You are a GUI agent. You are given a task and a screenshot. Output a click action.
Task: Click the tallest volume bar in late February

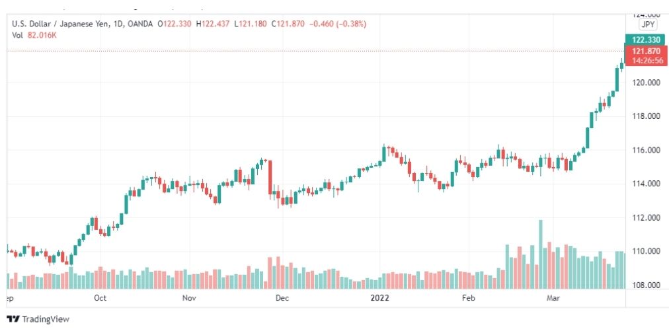(541, 254)
